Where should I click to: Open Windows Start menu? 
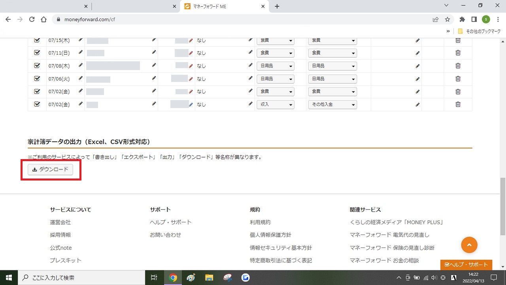9,277
